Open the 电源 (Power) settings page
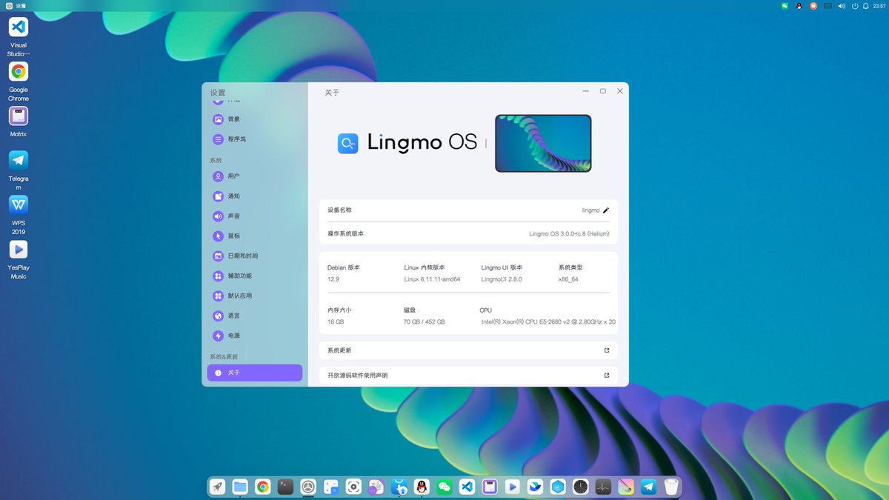889x500 pixels. coord(255,336)
